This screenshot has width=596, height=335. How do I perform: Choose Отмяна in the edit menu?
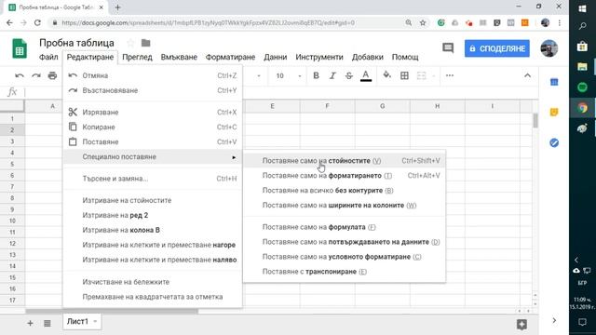[x=153, y=75]
